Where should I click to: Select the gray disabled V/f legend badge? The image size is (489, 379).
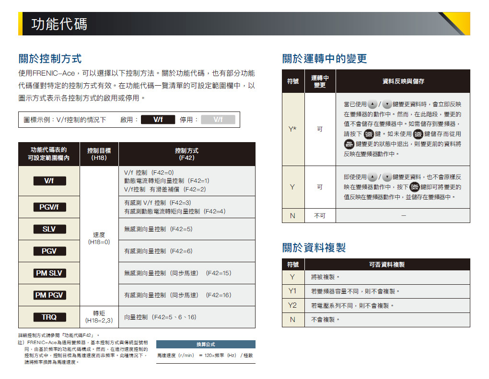218,120
